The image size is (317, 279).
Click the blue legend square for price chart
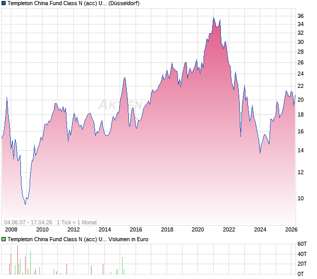coord(4,3)
